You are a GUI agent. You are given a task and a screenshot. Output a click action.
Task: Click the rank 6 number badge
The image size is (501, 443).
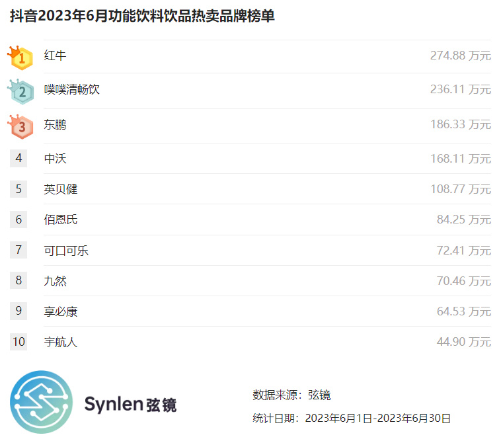pyautogui.click(x=19, y=220)
